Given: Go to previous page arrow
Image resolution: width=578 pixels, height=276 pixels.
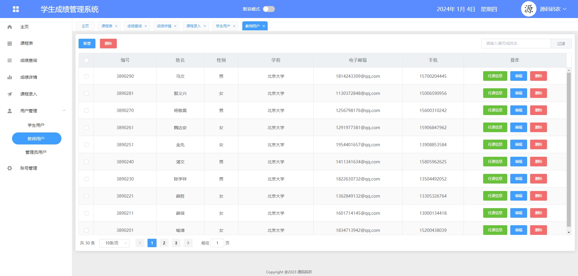Looking at the screenshot, I should [x=140, y=243].
